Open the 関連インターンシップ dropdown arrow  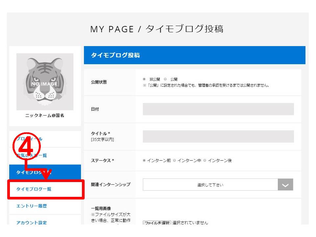[x=285, y=184]
